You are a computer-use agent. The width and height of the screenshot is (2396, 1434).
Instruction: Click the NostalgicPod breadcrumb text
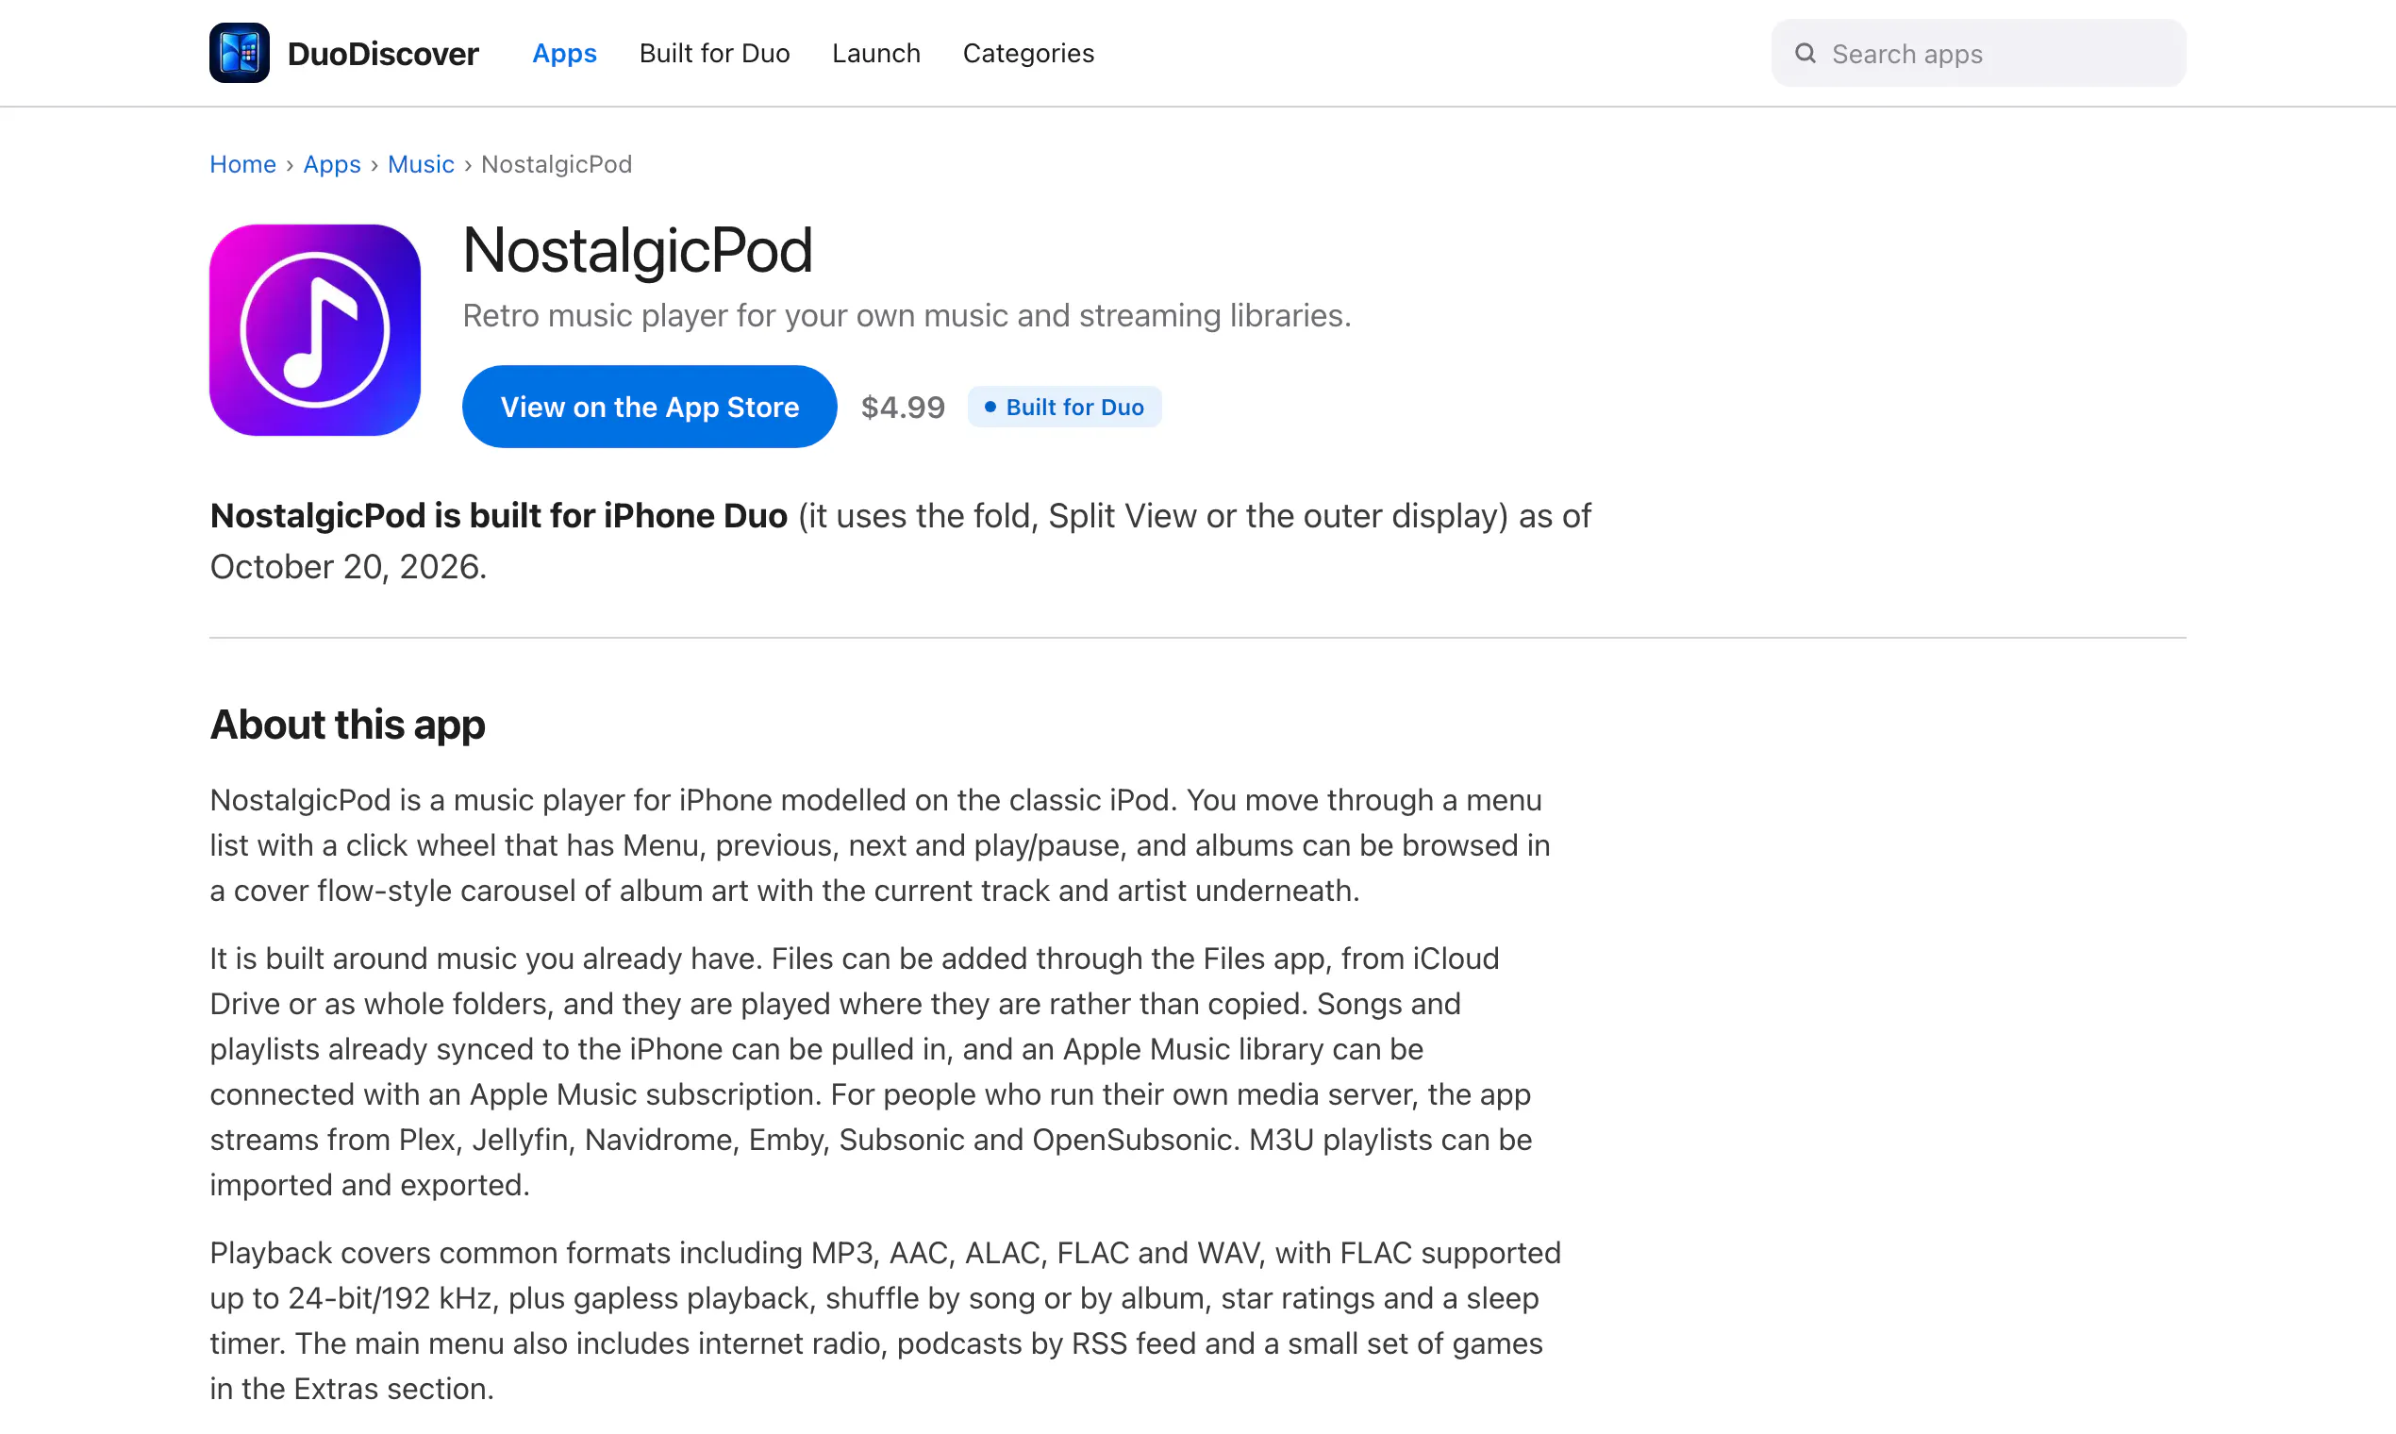[557, 164]
